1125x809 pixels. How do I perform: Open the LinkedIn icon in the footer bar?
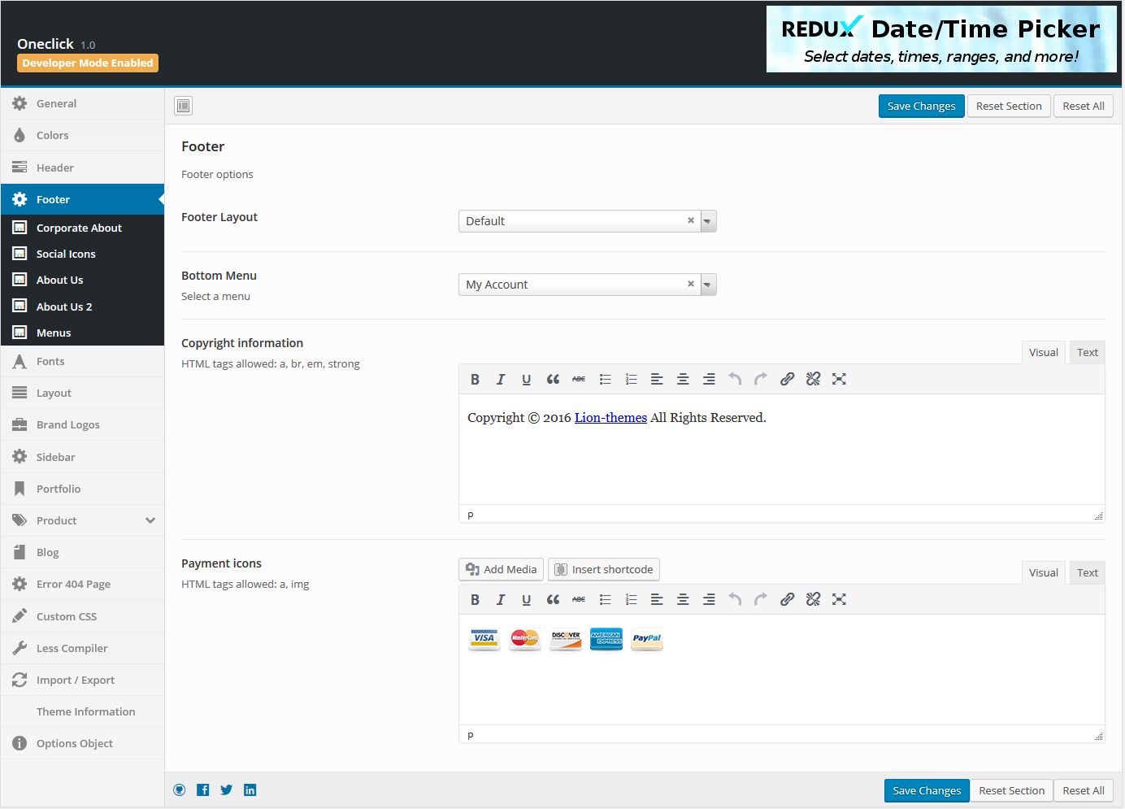click(250, 790)
